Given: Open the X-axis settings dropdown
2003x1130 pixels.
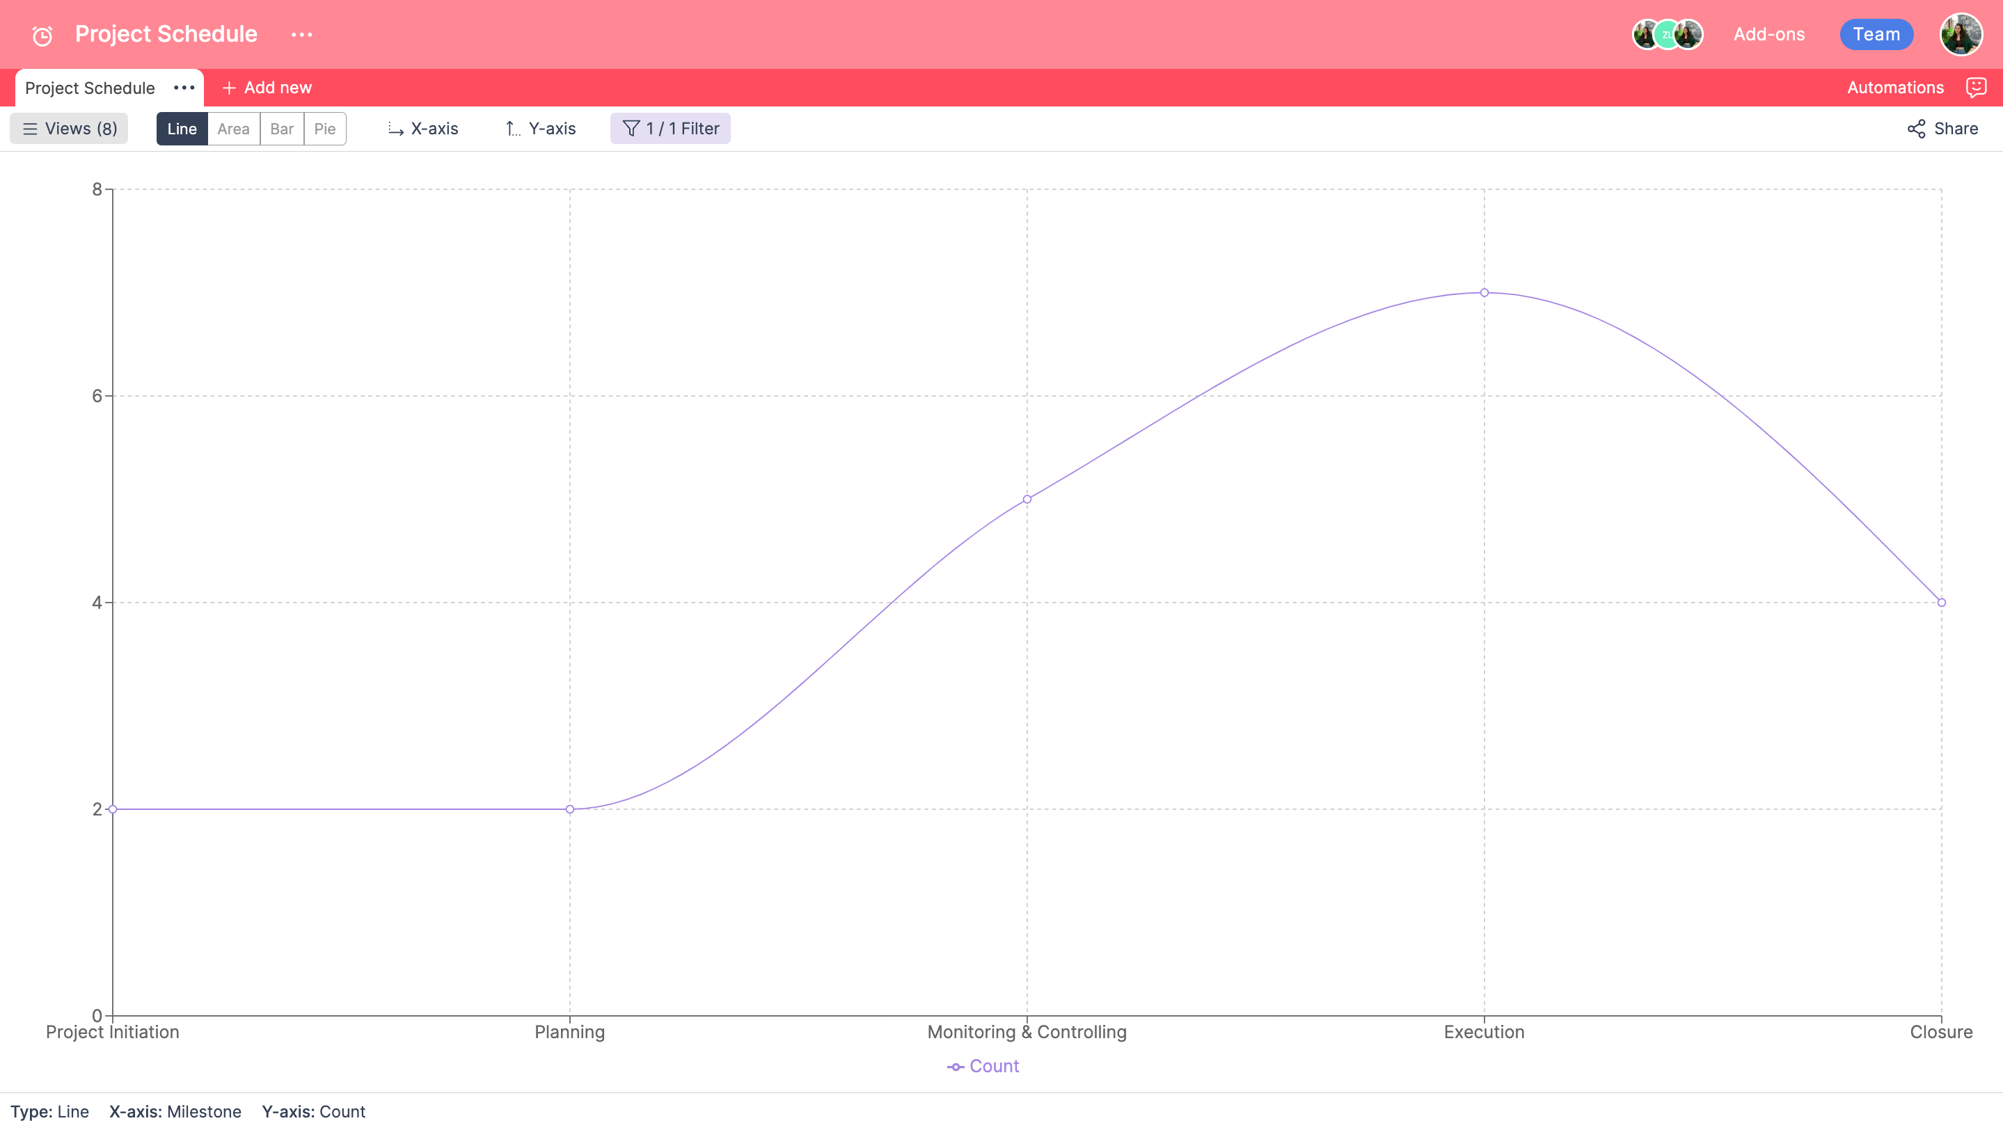Looking at the screenshot, I should (x=423, y=129).
